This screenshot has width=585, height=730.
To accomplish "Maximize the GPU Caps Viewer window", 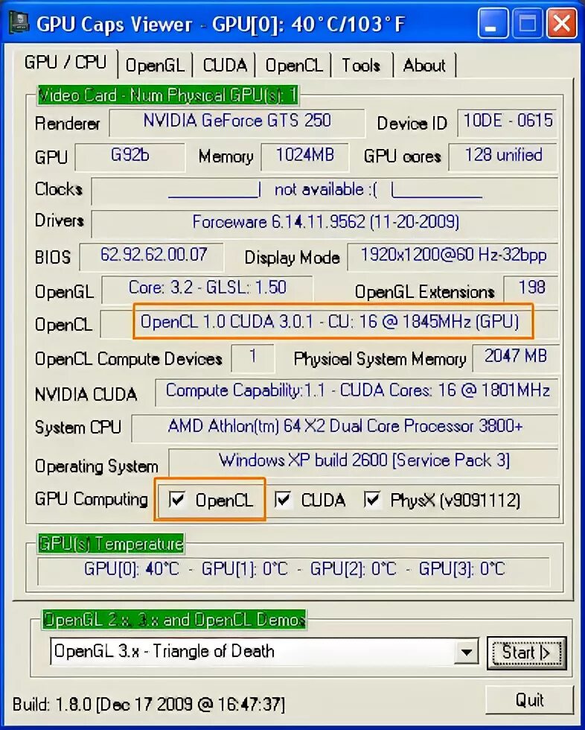I will click(x=527, y=23).
